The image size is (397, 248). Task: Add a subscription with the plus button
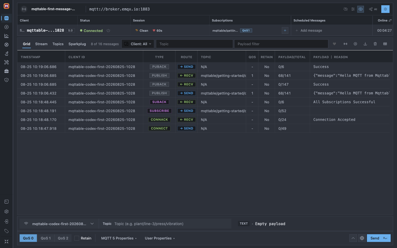[x=285, y=31]
